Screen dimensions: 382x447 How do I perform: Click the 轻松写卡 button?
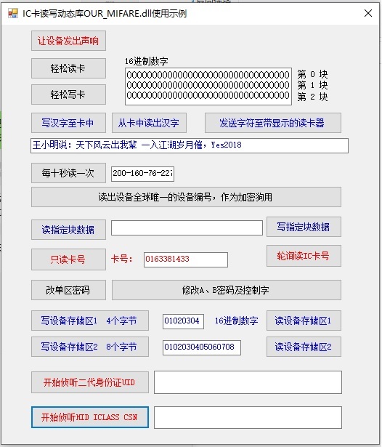[68, 94]
